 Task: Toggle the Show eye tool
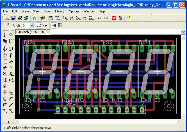(11, 35)
